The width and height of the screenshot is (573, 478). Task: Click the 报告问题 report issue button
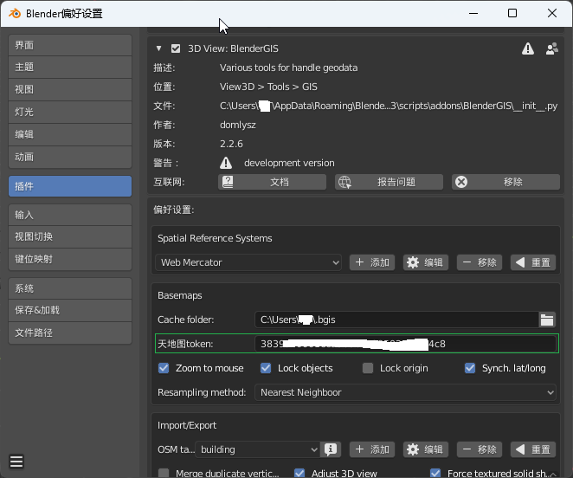tap(389, 182)
